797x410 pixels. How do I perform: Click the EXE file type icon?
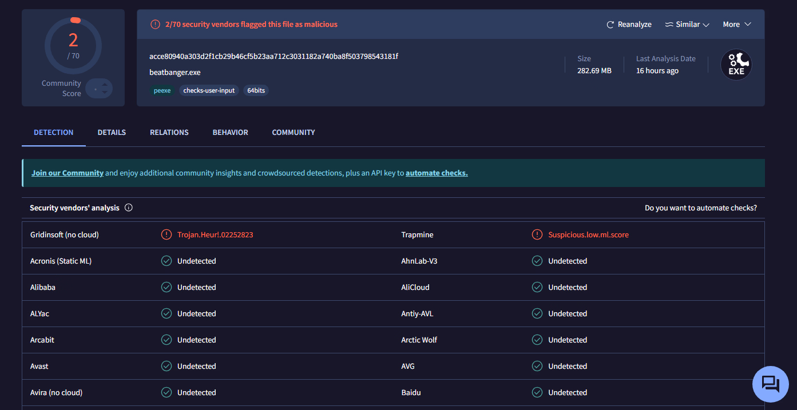736,65
